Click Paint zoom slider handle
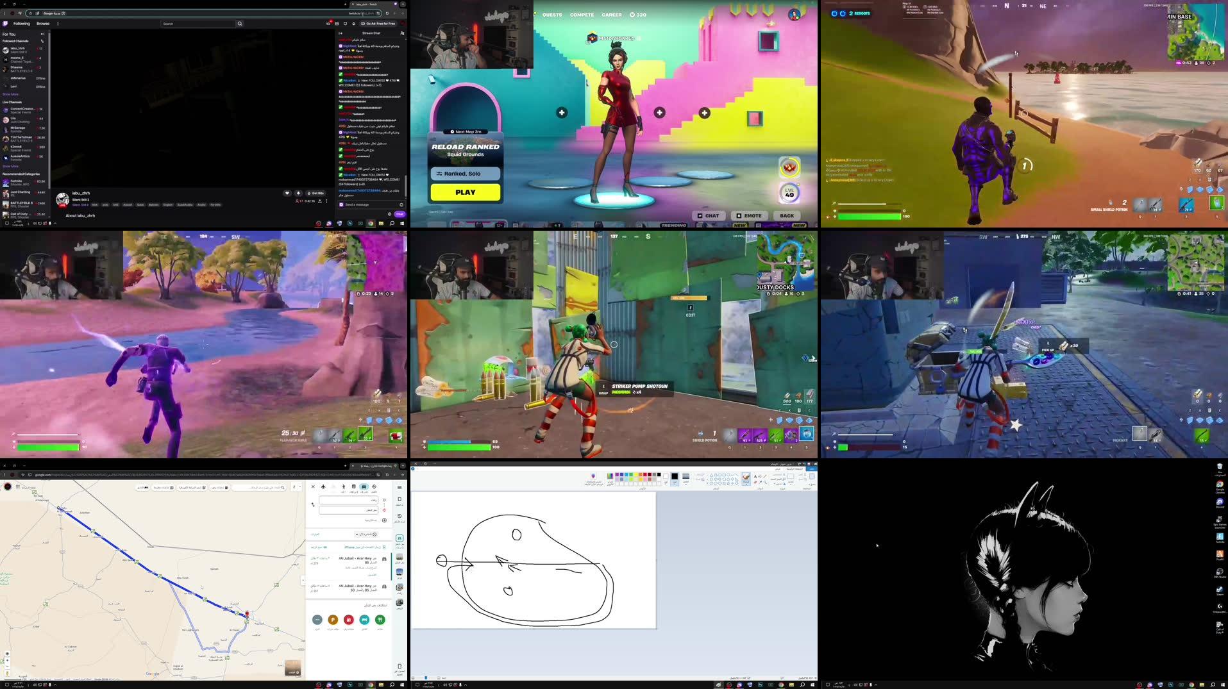The height and width of the screenshot is (689, 1228). click(425, 677)
